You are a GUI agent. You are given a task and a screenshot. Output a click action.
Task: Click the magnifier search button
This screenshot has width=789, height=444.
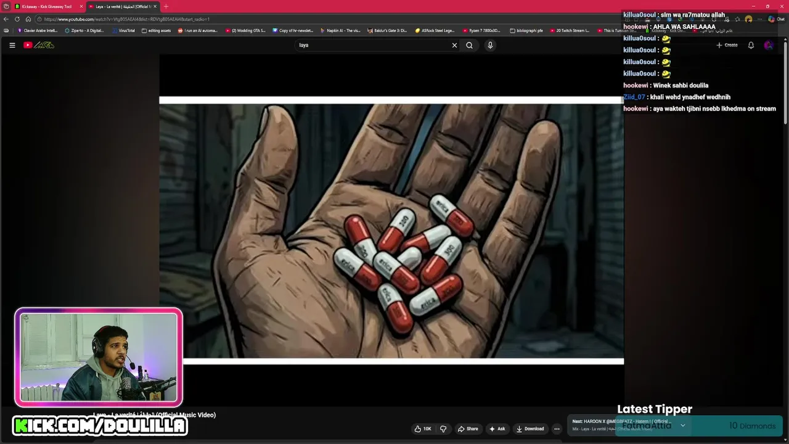point(469,45)
